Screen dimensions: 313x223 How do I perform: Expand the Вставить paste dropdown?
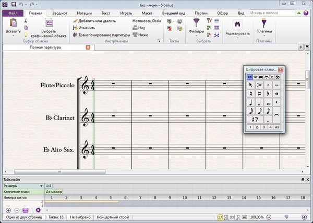point(13,36)
